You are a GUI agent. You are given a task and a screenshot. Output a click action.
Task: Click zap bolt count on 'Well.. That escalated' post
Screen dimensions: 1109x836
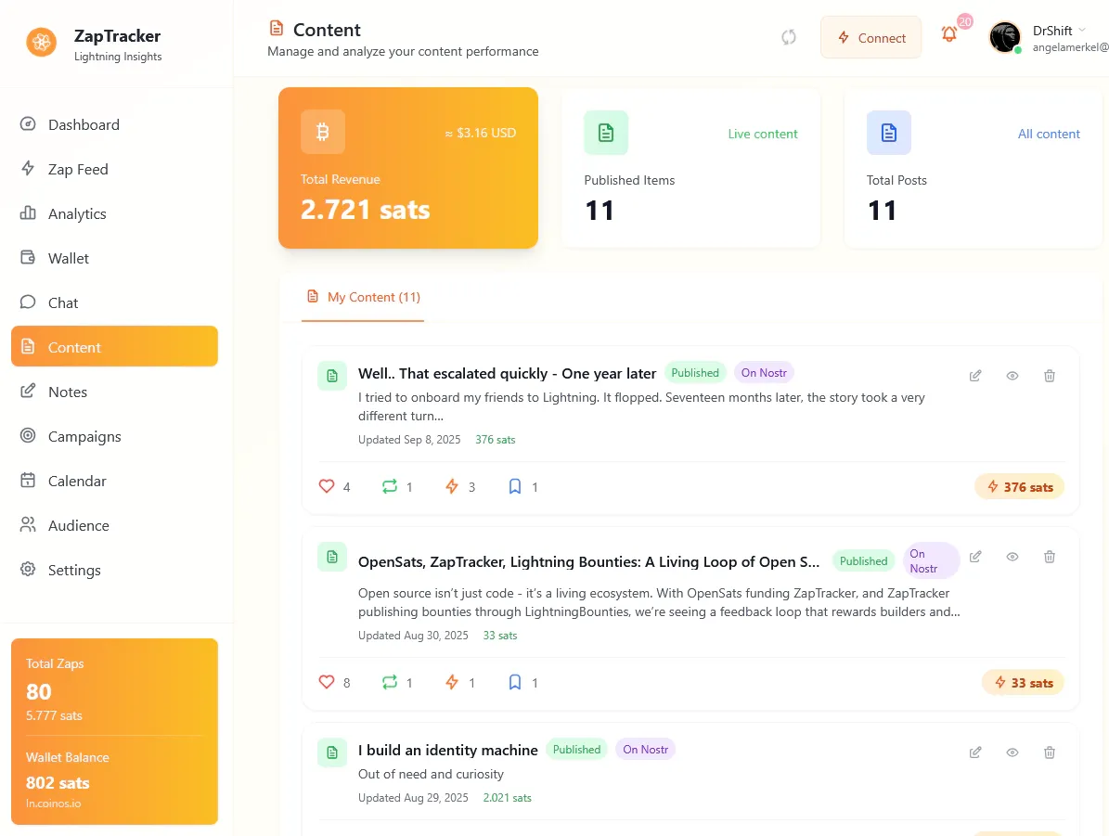459,486
